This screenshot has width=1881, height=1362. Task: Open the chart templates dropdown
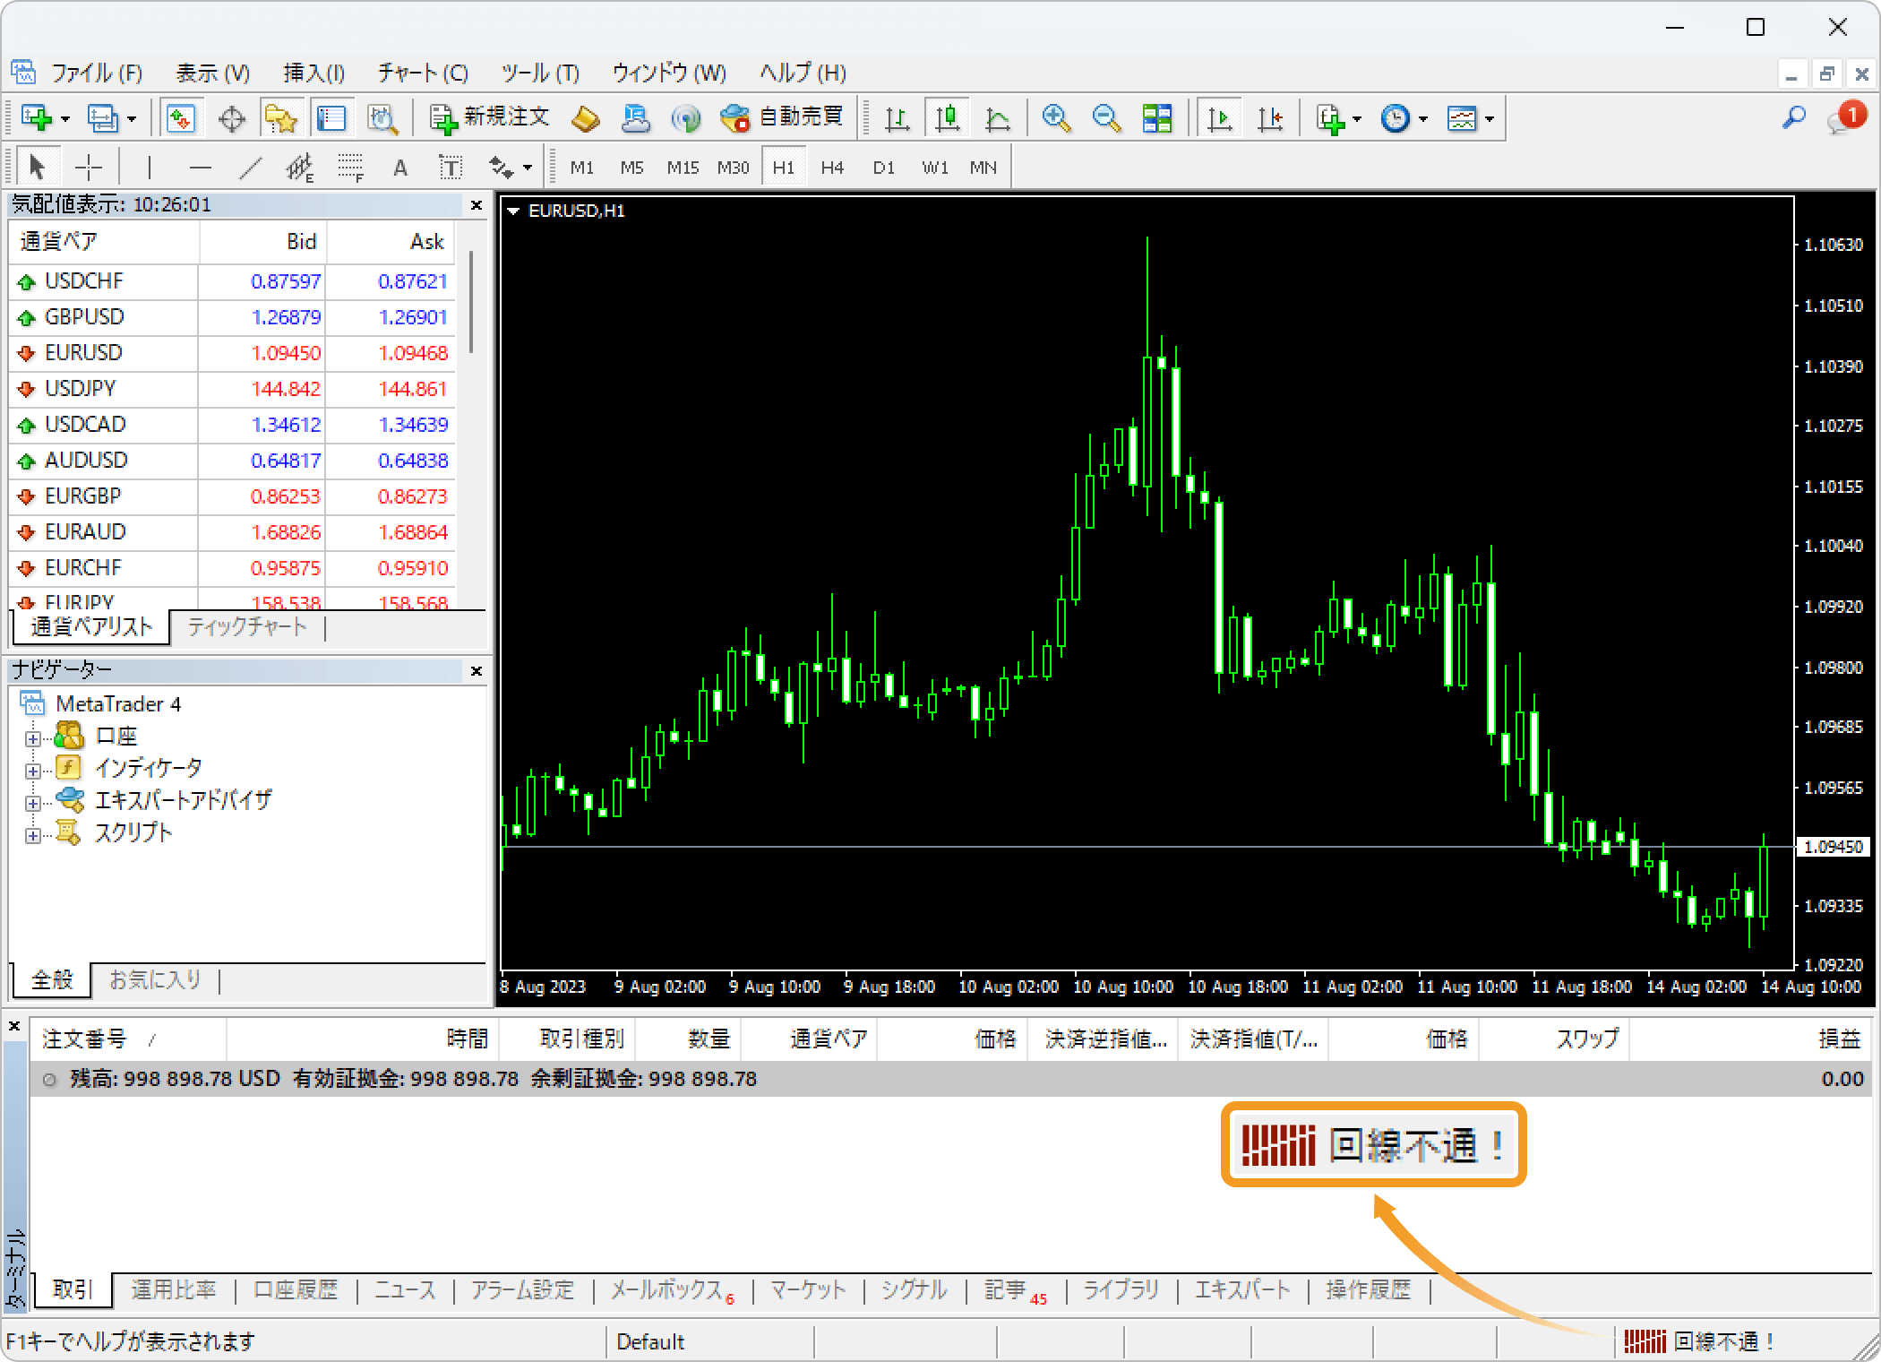(1470, 118)
